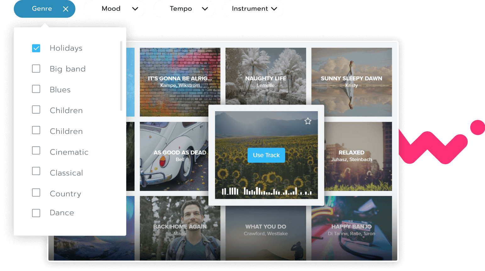Screen dimensions: 485x271
Task: Uncheck the Holidays genre checkbox
Action: [x=36, y=48]
